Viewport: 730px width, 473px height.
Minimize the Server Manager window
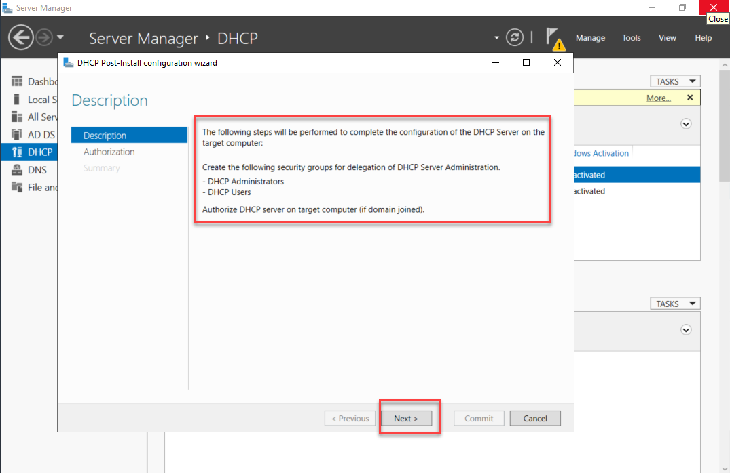652,7
